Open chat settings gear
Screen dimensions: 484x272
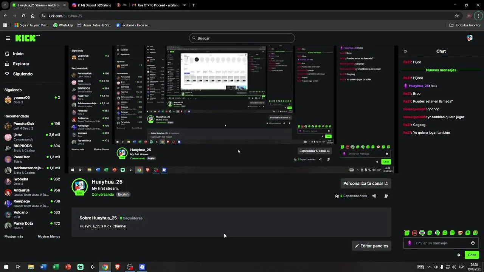[x=459, y=255]
